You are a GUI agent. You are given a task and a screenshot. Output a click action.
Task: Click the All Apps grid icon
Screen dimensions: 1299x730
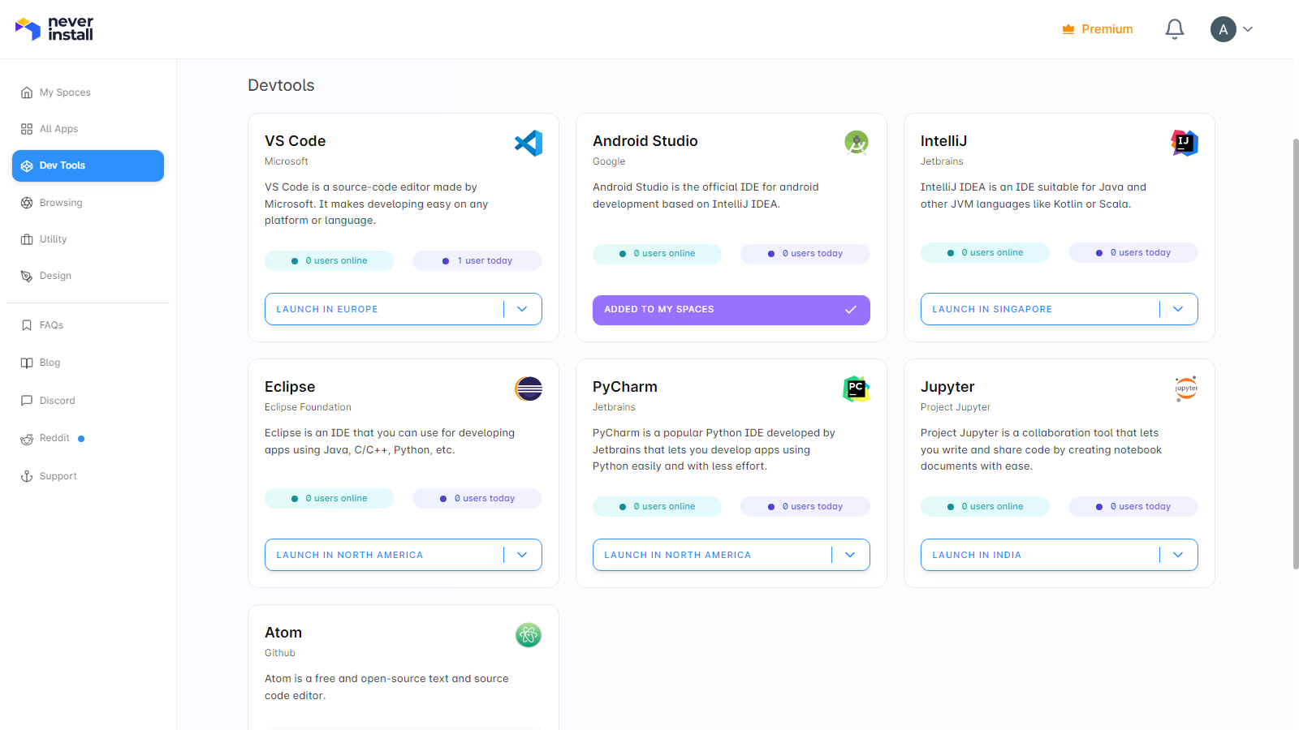click(x=27, y=129)
